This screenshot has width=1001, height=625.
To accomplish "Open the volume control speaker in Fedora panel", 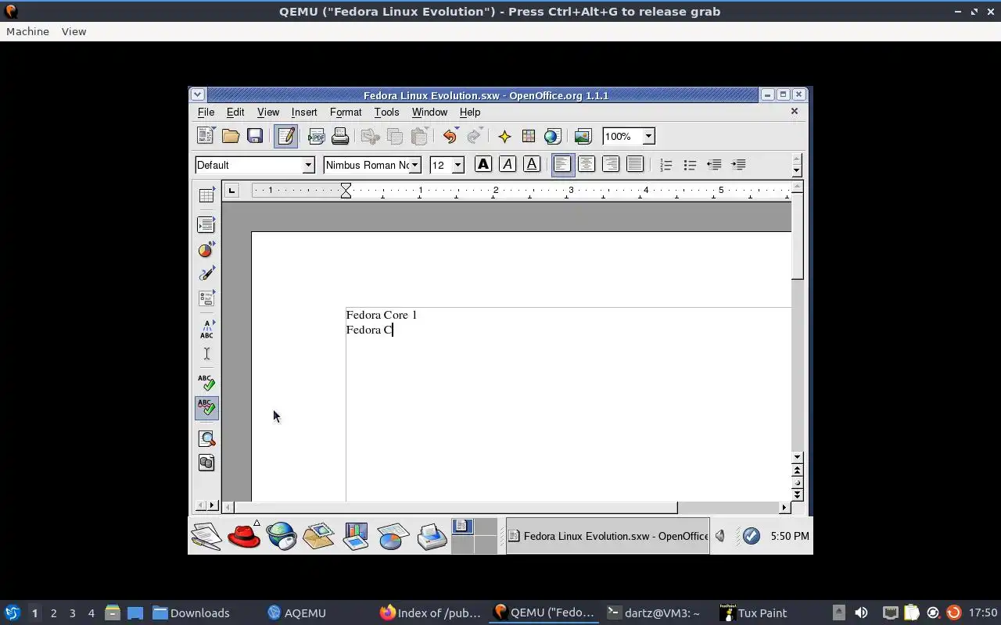I will pyautogui.click(x=720, y=536).
